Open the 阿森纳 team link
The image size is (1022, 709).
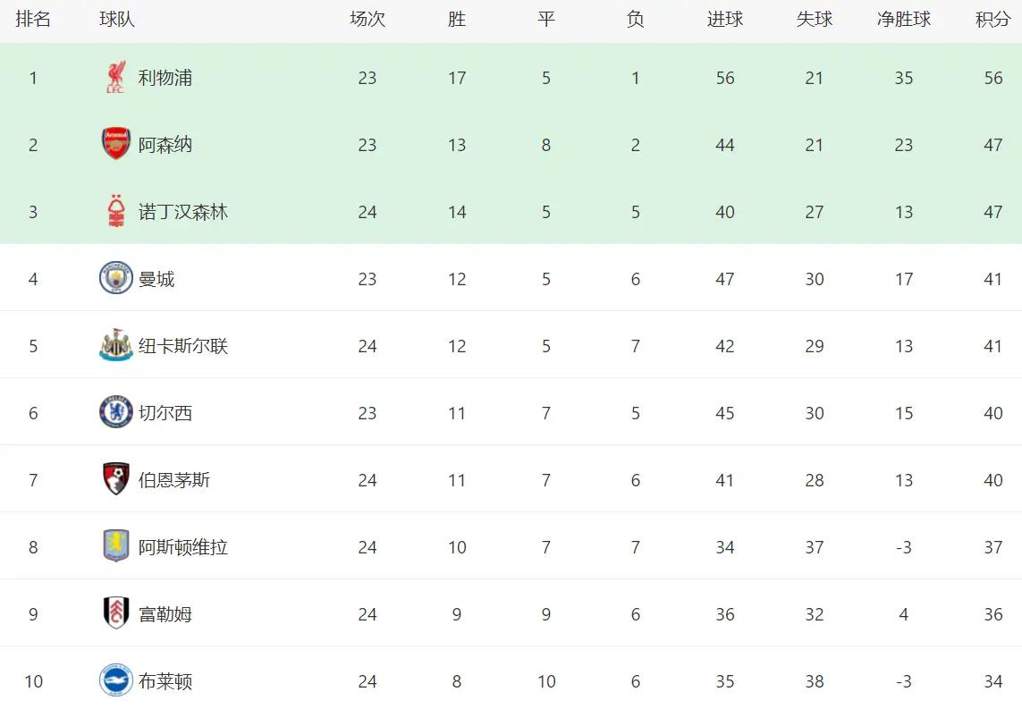pos(165,145)
